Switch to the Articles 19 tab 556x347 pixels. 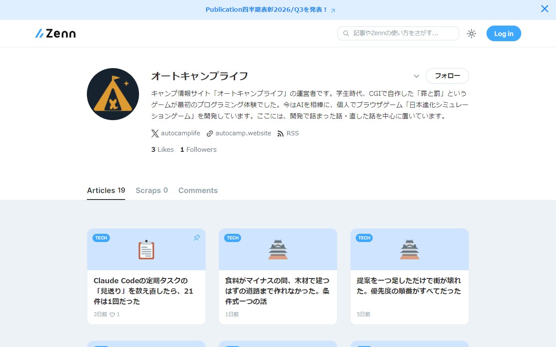[x=106, y=190]
